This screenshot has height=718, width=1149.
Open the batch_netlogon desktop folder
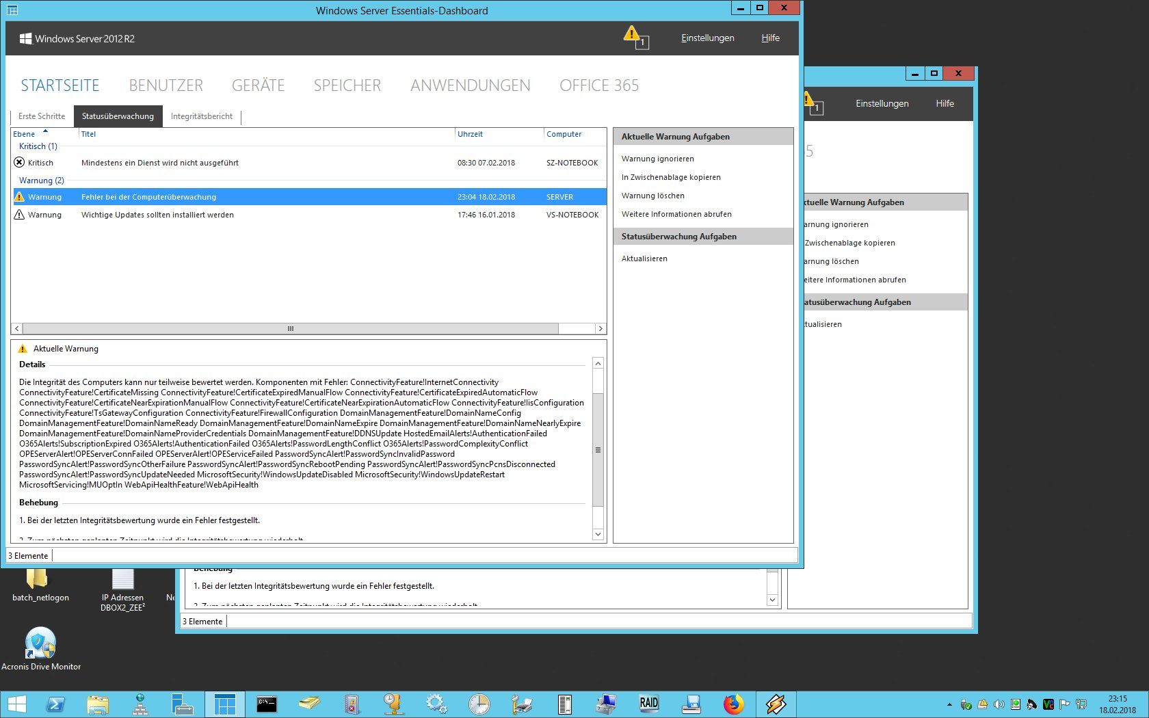tap(40, 585)
